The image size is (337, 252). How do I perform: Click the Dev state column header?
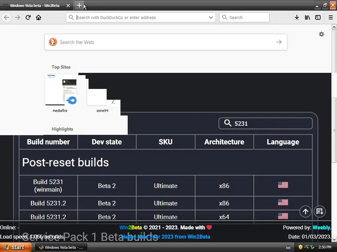coord(107,142)
